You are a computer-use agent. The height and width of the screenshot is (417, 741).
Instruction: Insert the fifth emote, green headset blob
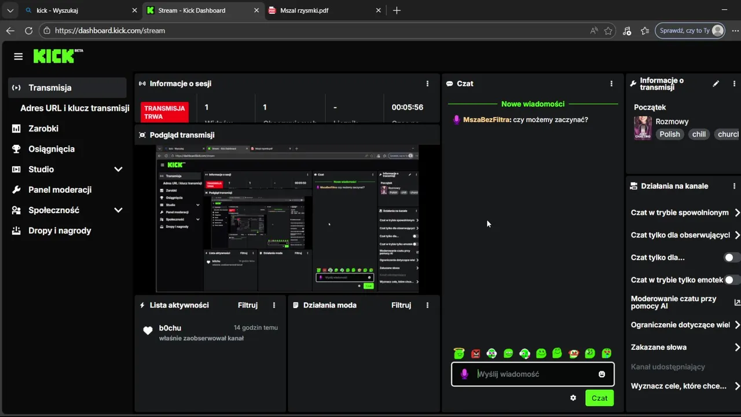[x=525, y=353]
